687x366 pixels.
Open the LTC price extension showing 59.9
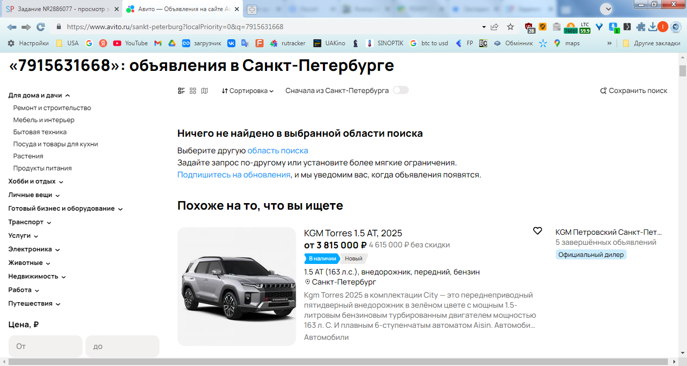(x=584, y=28)
